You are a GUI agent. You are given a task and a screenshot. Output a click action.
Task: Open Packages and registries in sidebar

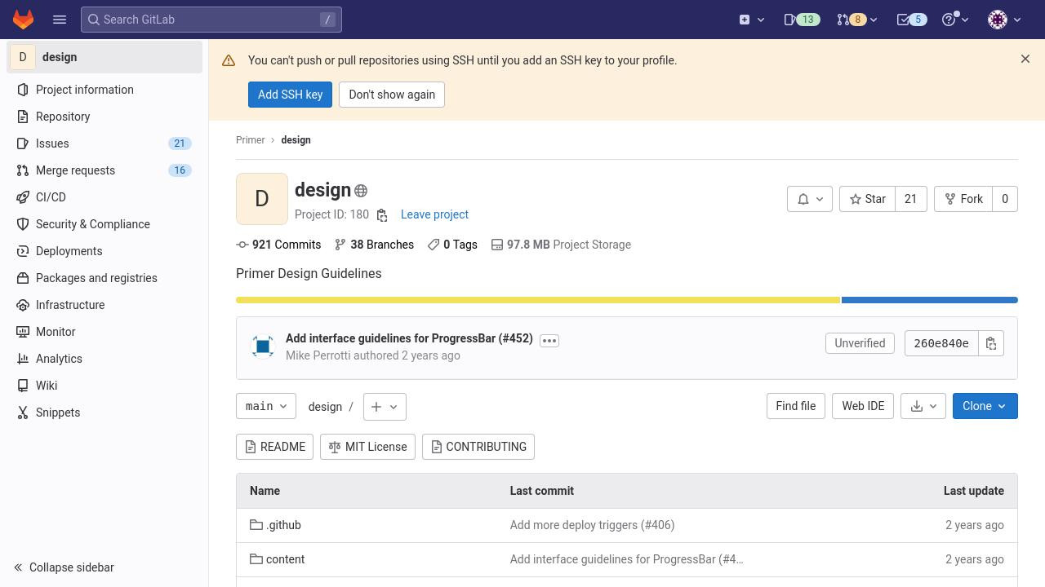pos(104,278)
